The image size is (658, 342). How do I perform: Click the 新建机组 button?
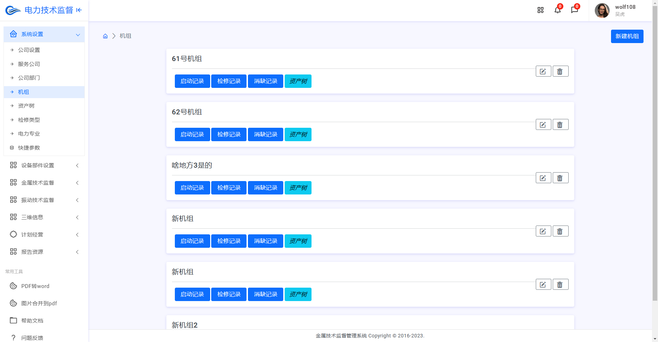[627, 36]
